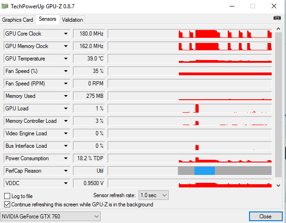Click the GPU Temperature history graph
This screenshot has height=223, width=286.
tap(190, 59)
